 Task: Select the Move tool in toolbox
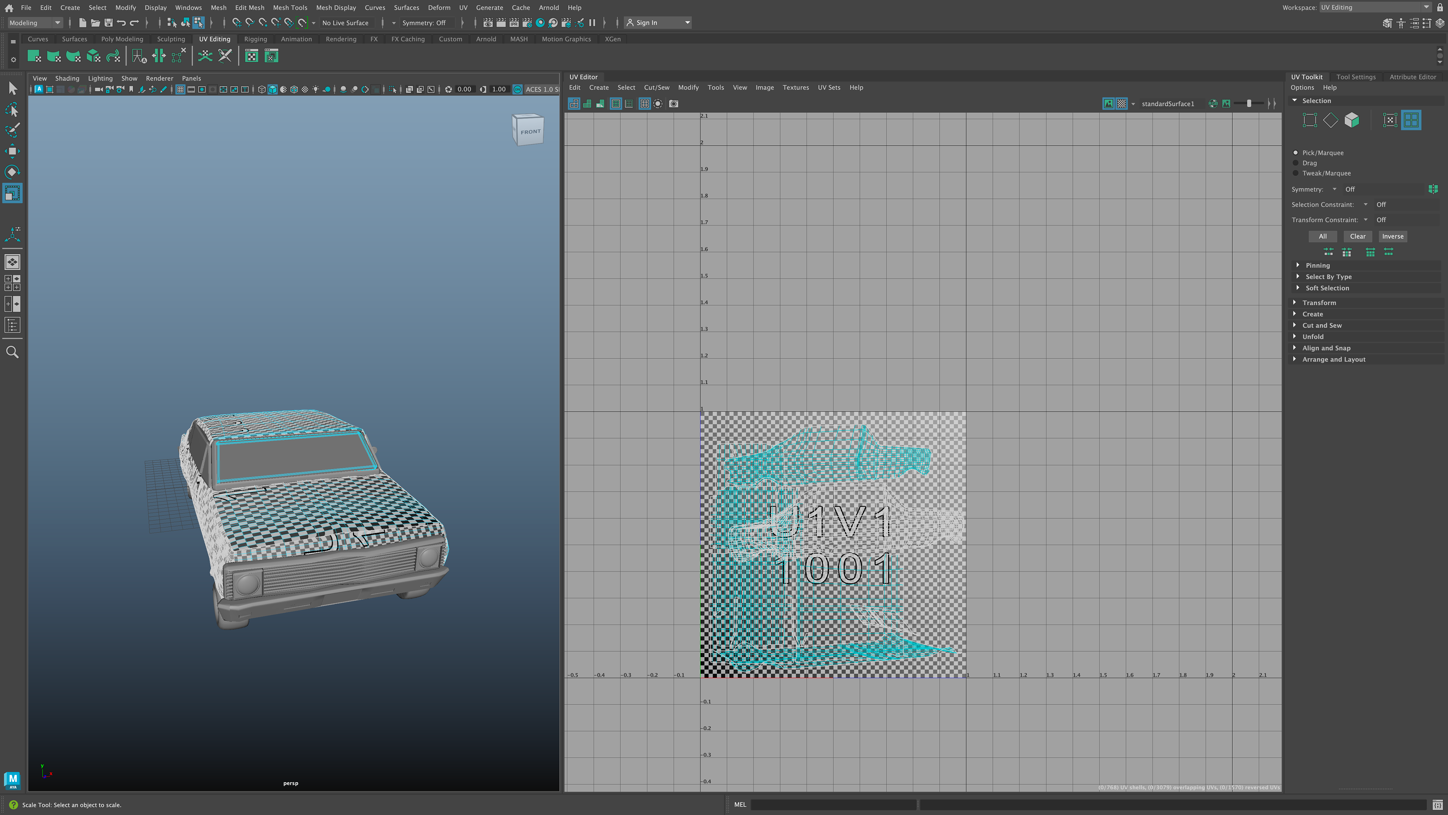[x=12, y=151]
